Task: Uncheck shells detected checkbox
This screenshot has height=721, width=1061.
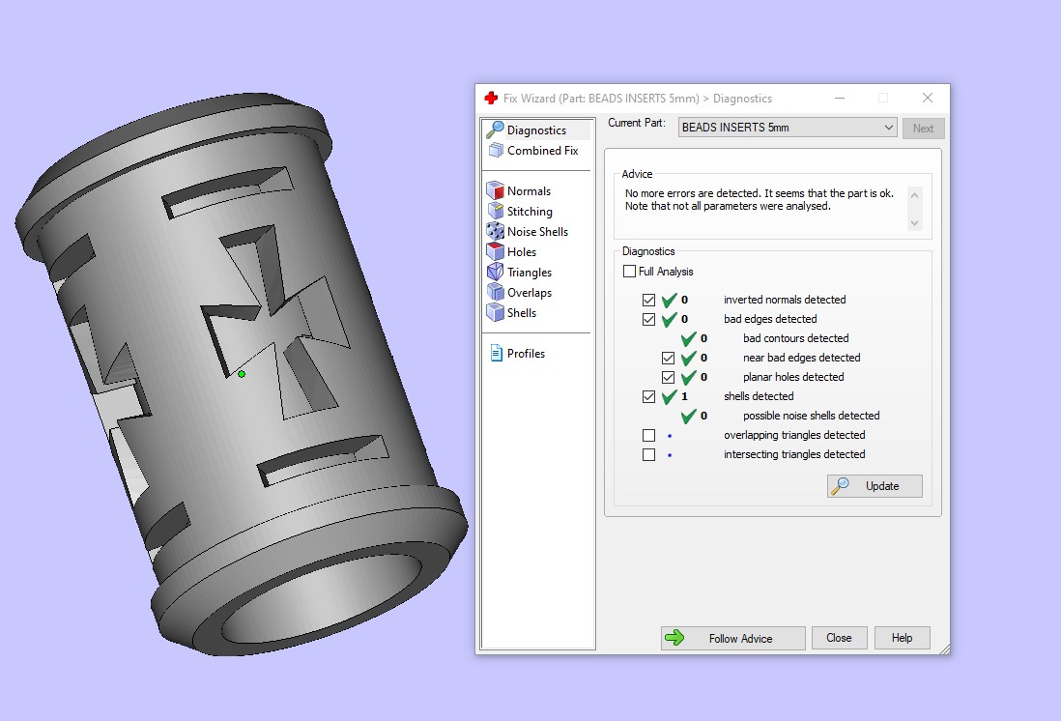Action: (649, 396)
